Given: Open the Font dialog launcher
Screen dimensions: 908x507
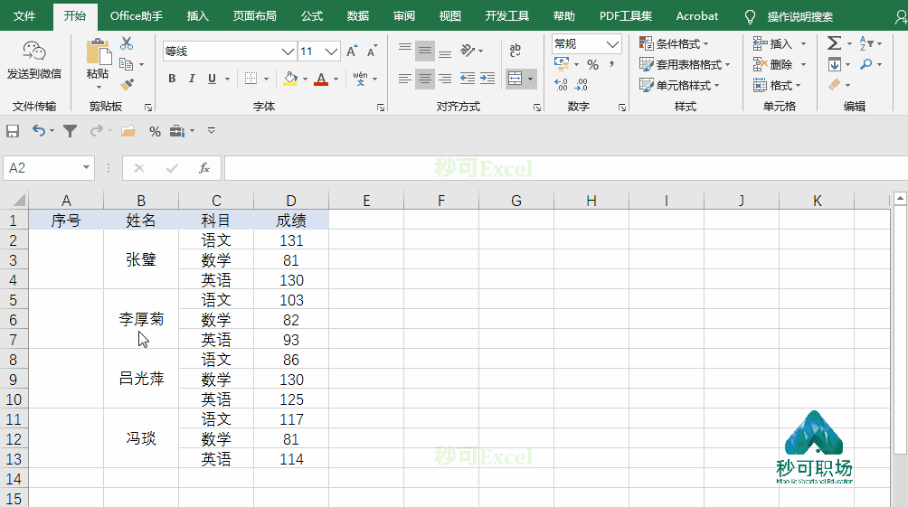Looking at the screenshot, I should 381,108.
